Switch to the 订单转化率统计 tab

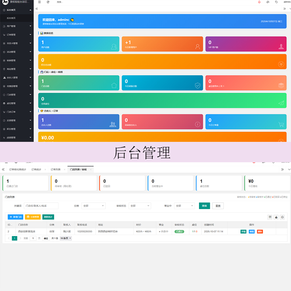[x=17, y=170]
